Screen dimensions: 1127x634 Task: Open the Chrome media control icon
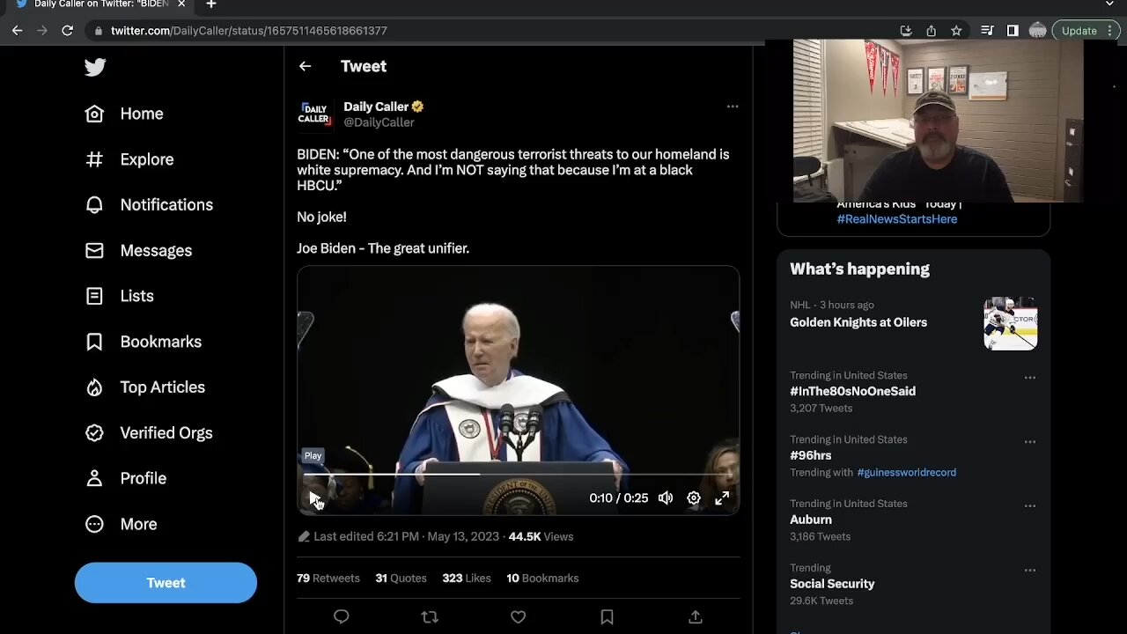987,31
